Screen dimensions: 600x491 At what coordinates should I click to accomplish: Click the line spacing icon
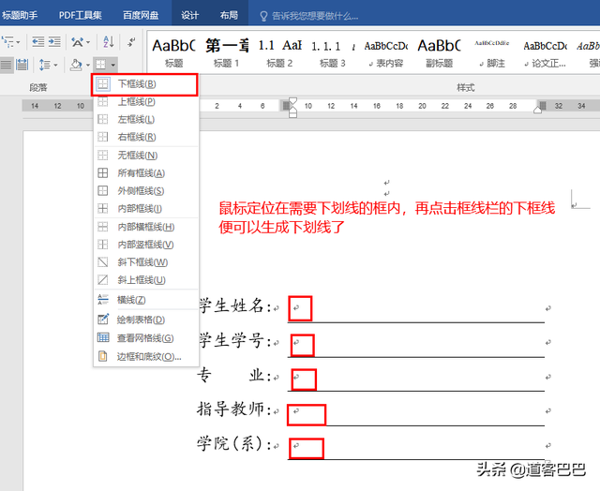(44, 65)
